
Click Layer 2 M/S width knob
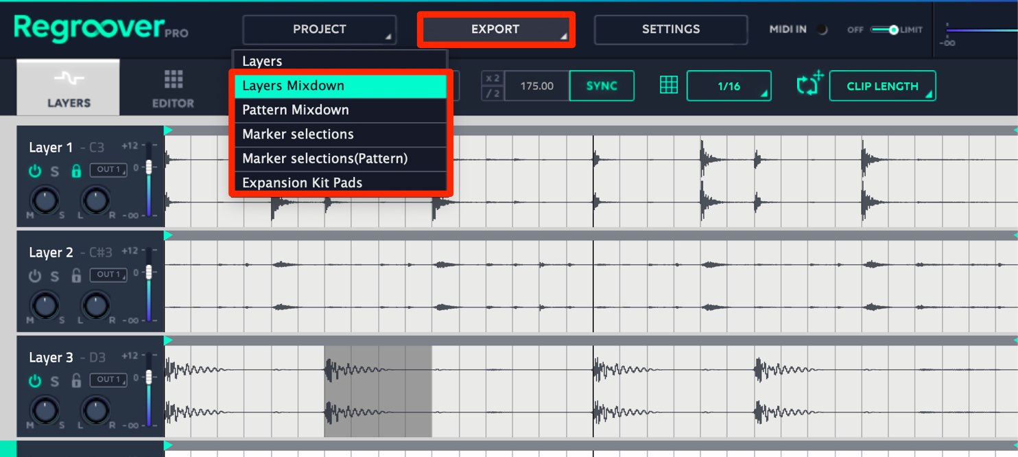45,305
